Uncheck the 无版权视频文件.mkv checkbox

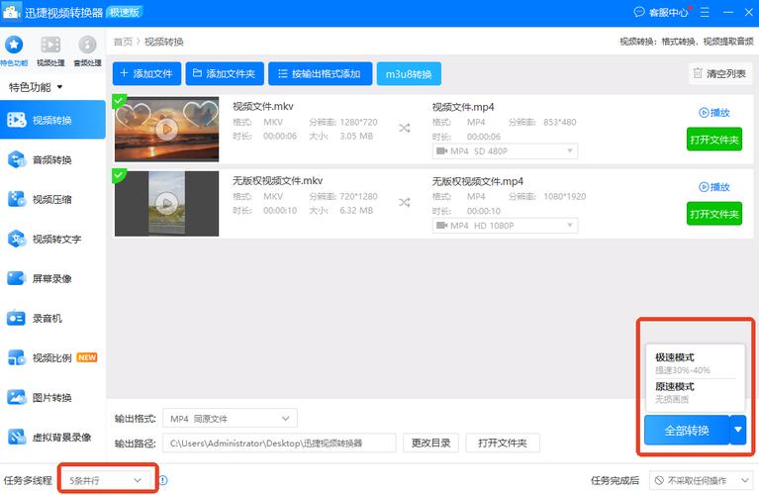(x=118, y=175)
